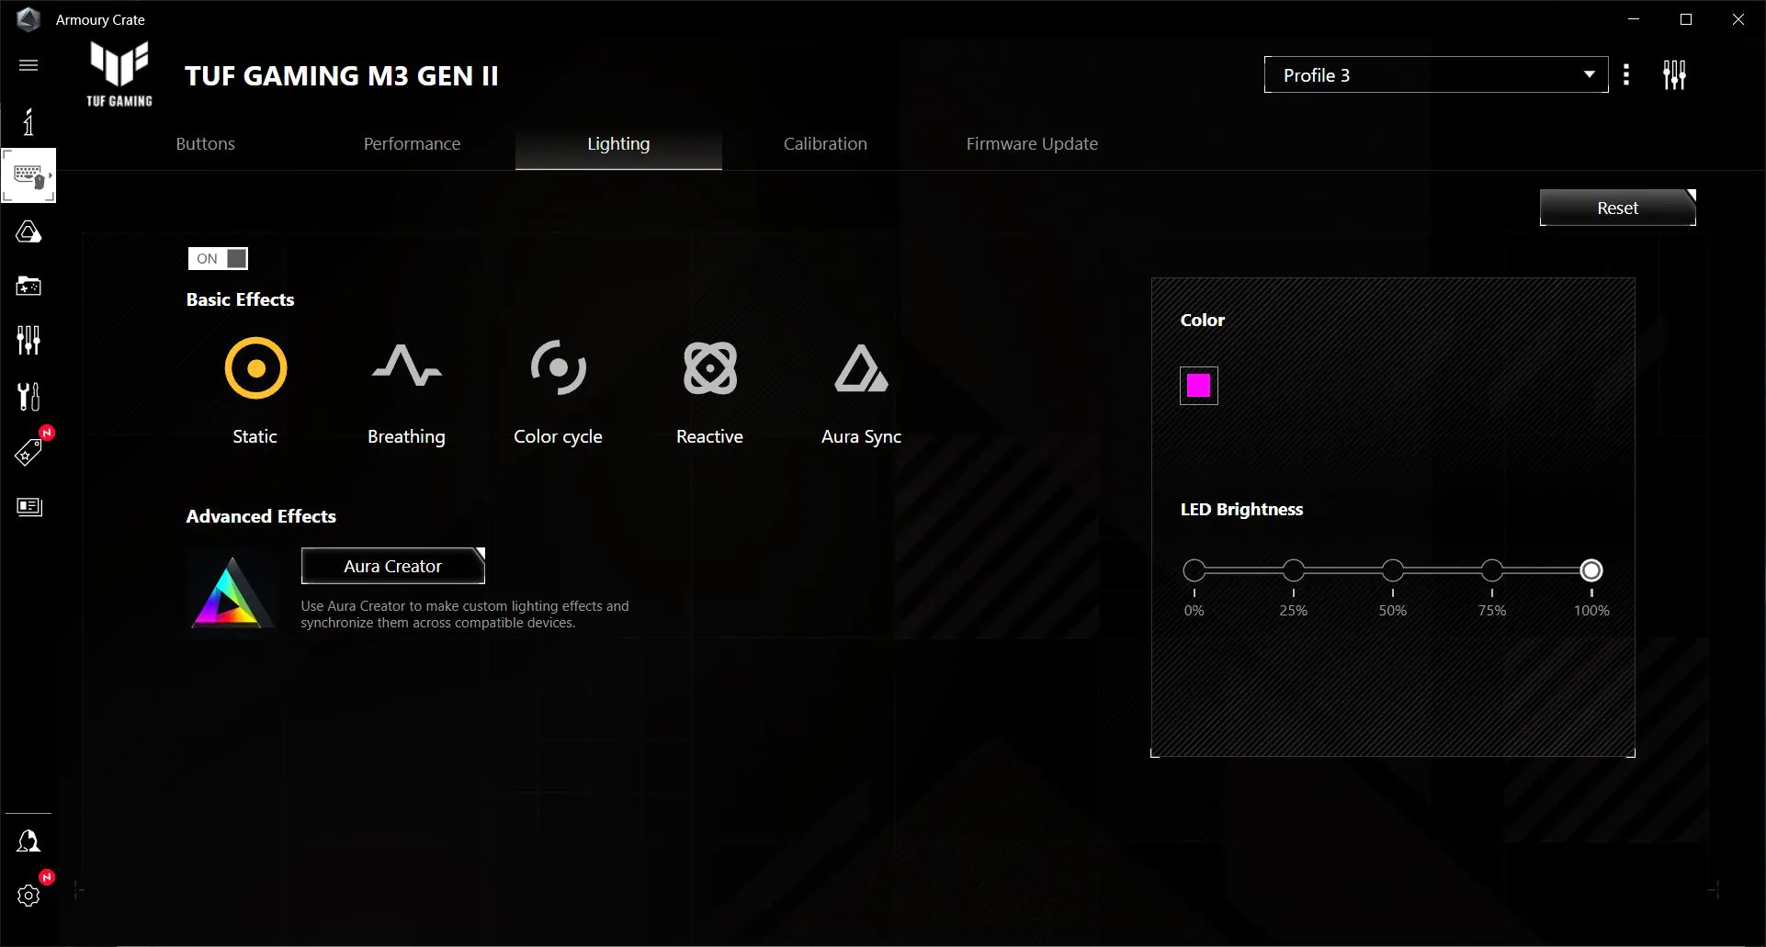Expand the Profile 3 dropdown

pyautogui.click(x=1436, y=75)
